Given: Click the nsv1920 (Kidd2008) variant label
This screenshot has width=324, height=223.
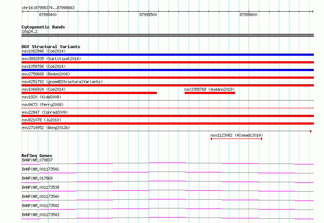Looking at the screenshot, I should [x=42, y=97].
